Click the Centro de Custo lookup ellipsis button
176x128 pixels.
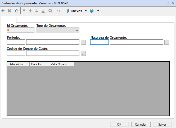click(83, 53)
